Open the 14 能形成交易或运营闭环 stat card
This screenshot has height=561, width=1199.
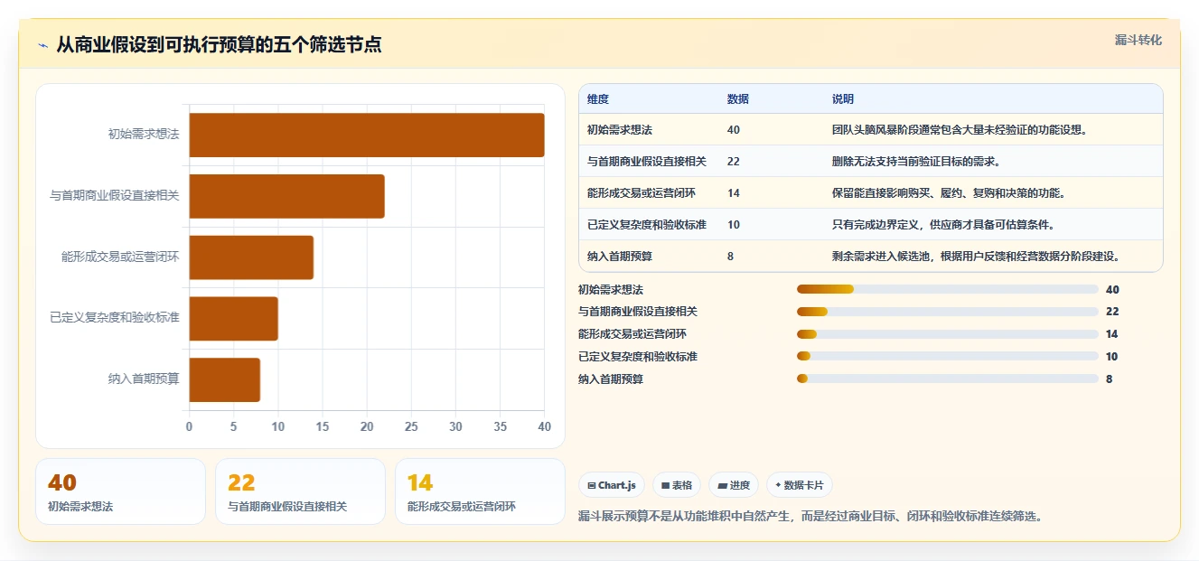click(480, 491)
